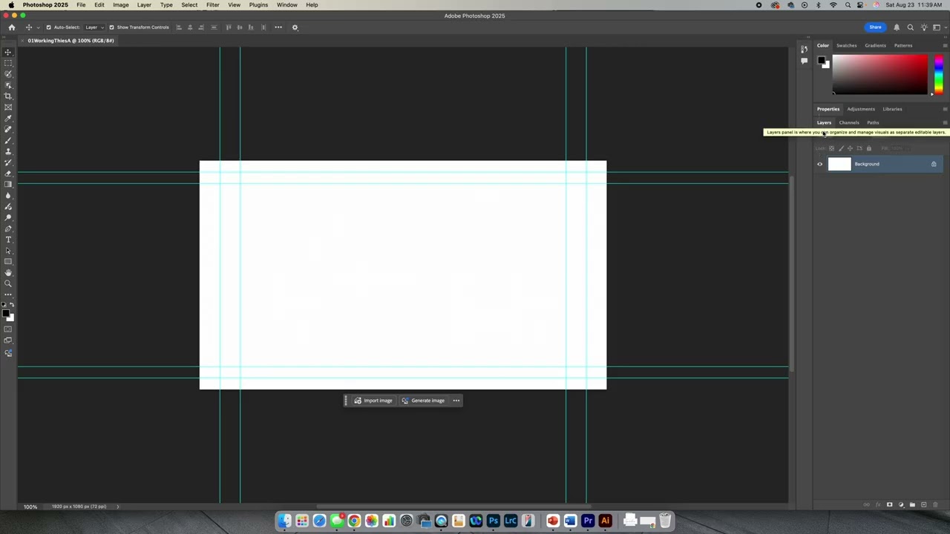Screen dimensions: 950x534
Task: Open more align options three dots
Action: [x=278, y=27]
